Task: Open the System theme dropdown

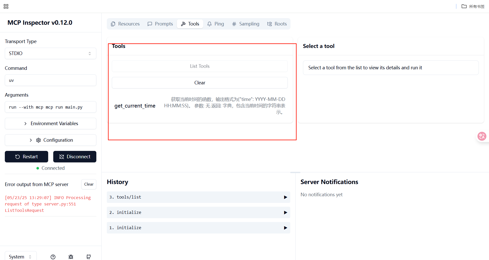Action: click(x=21, y=256)
